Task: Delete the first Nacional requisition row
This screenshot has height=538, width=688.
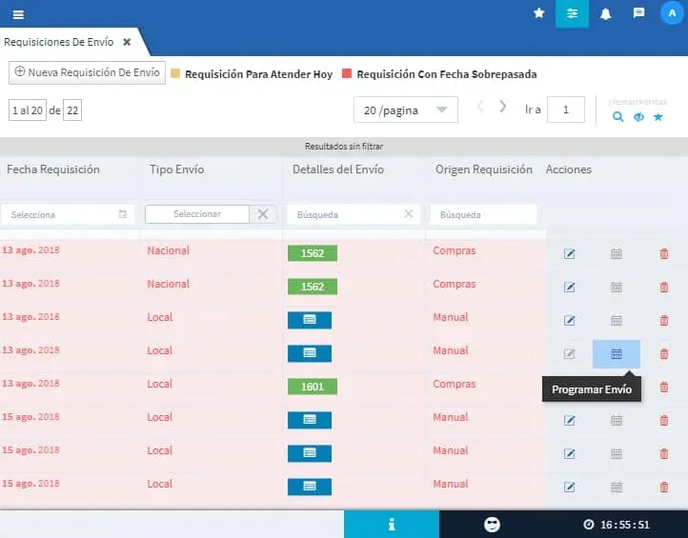Action: (x=664, y=253)
